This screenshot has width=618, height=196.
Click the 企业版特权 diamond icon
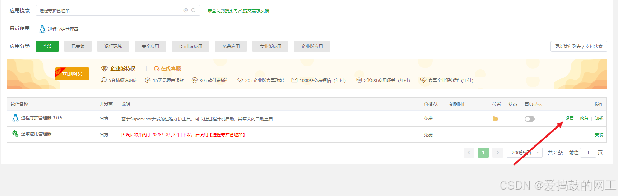[x=104, y=68]
